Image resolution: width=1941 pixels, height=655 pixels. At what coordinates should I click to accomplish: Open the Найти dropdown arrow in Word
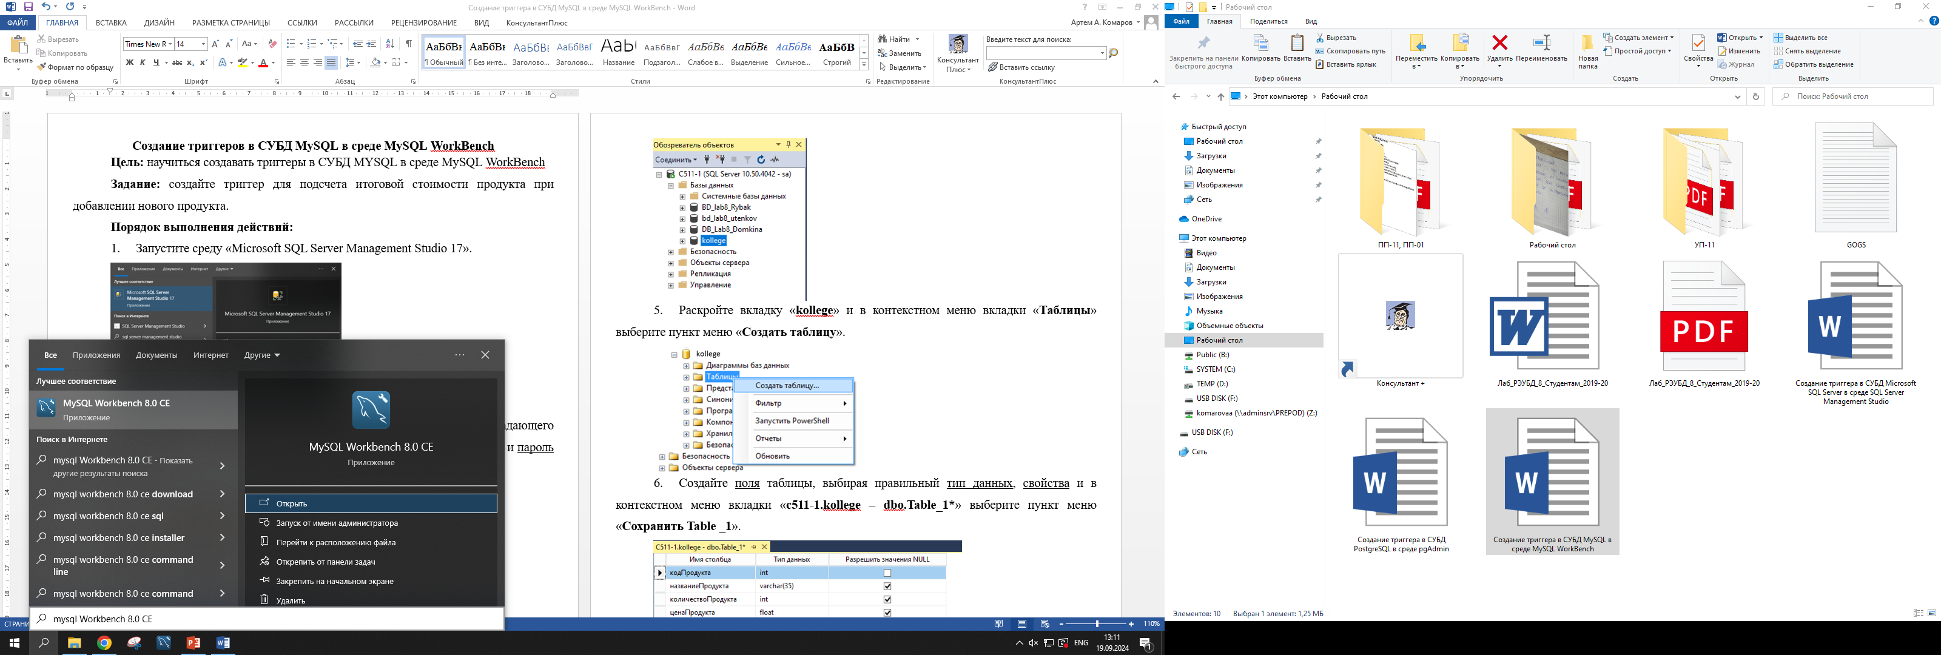tap(917, 39)
